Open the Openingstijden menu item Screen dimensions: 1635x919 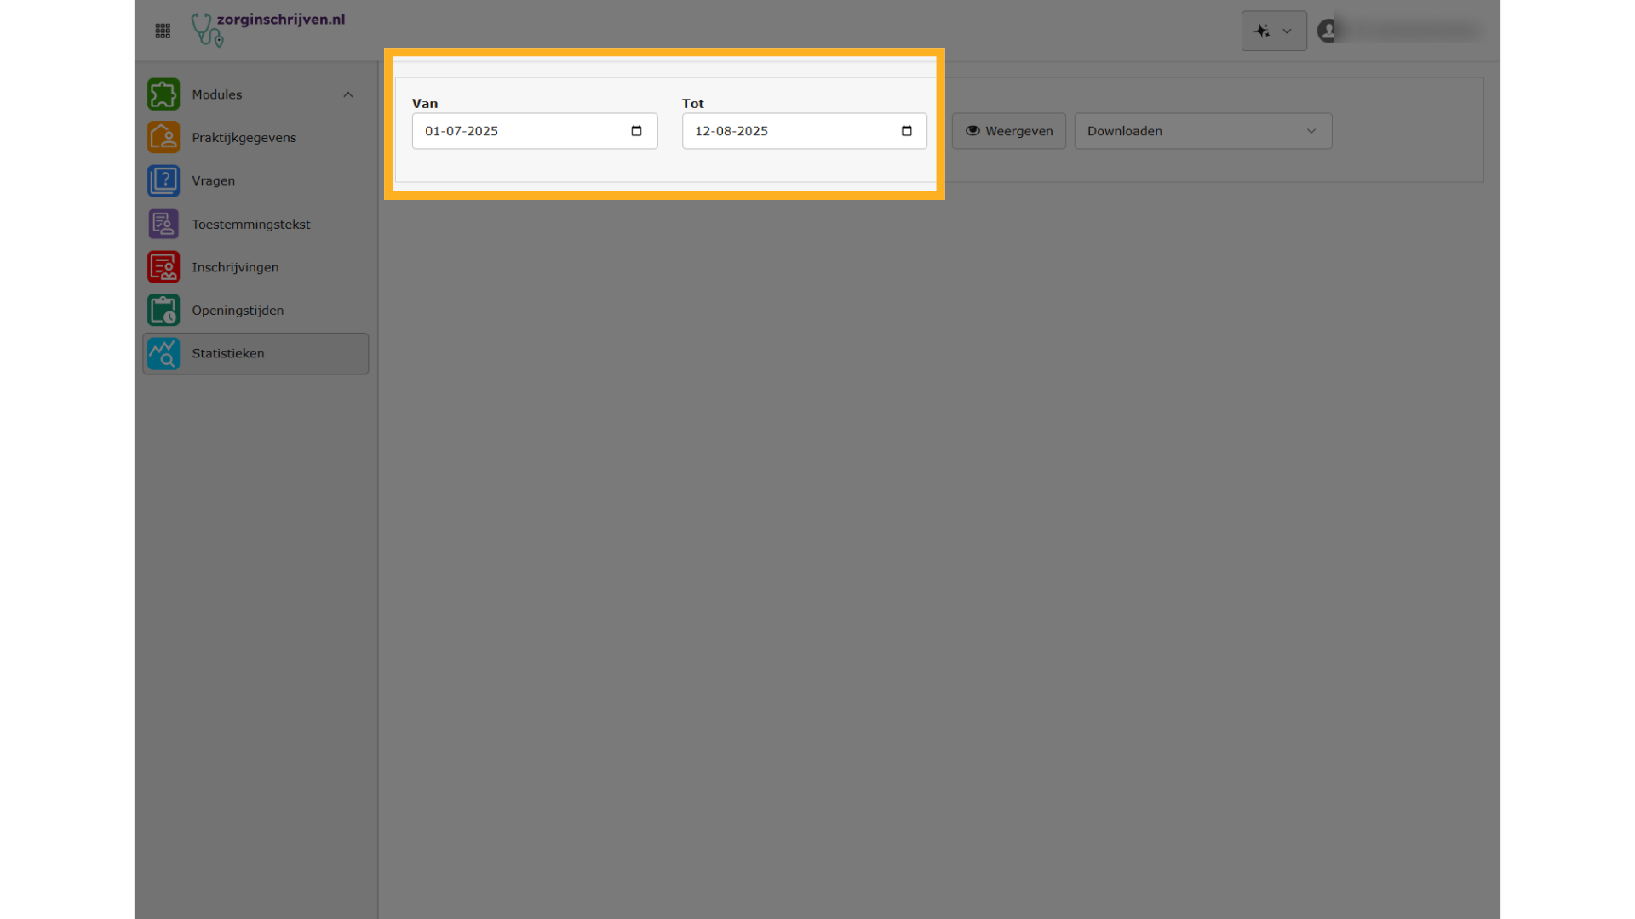[238, 311]
